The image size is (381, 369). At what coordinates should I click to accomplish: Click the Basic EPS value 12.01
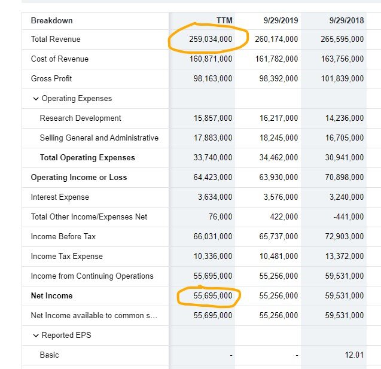click(354, 355)
